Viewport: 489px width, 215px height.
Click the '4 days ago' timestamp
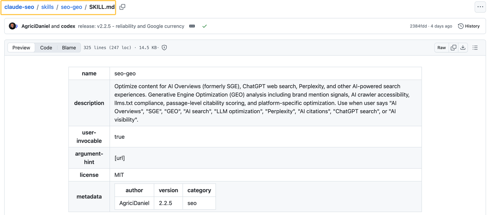(x=441, y=26)
